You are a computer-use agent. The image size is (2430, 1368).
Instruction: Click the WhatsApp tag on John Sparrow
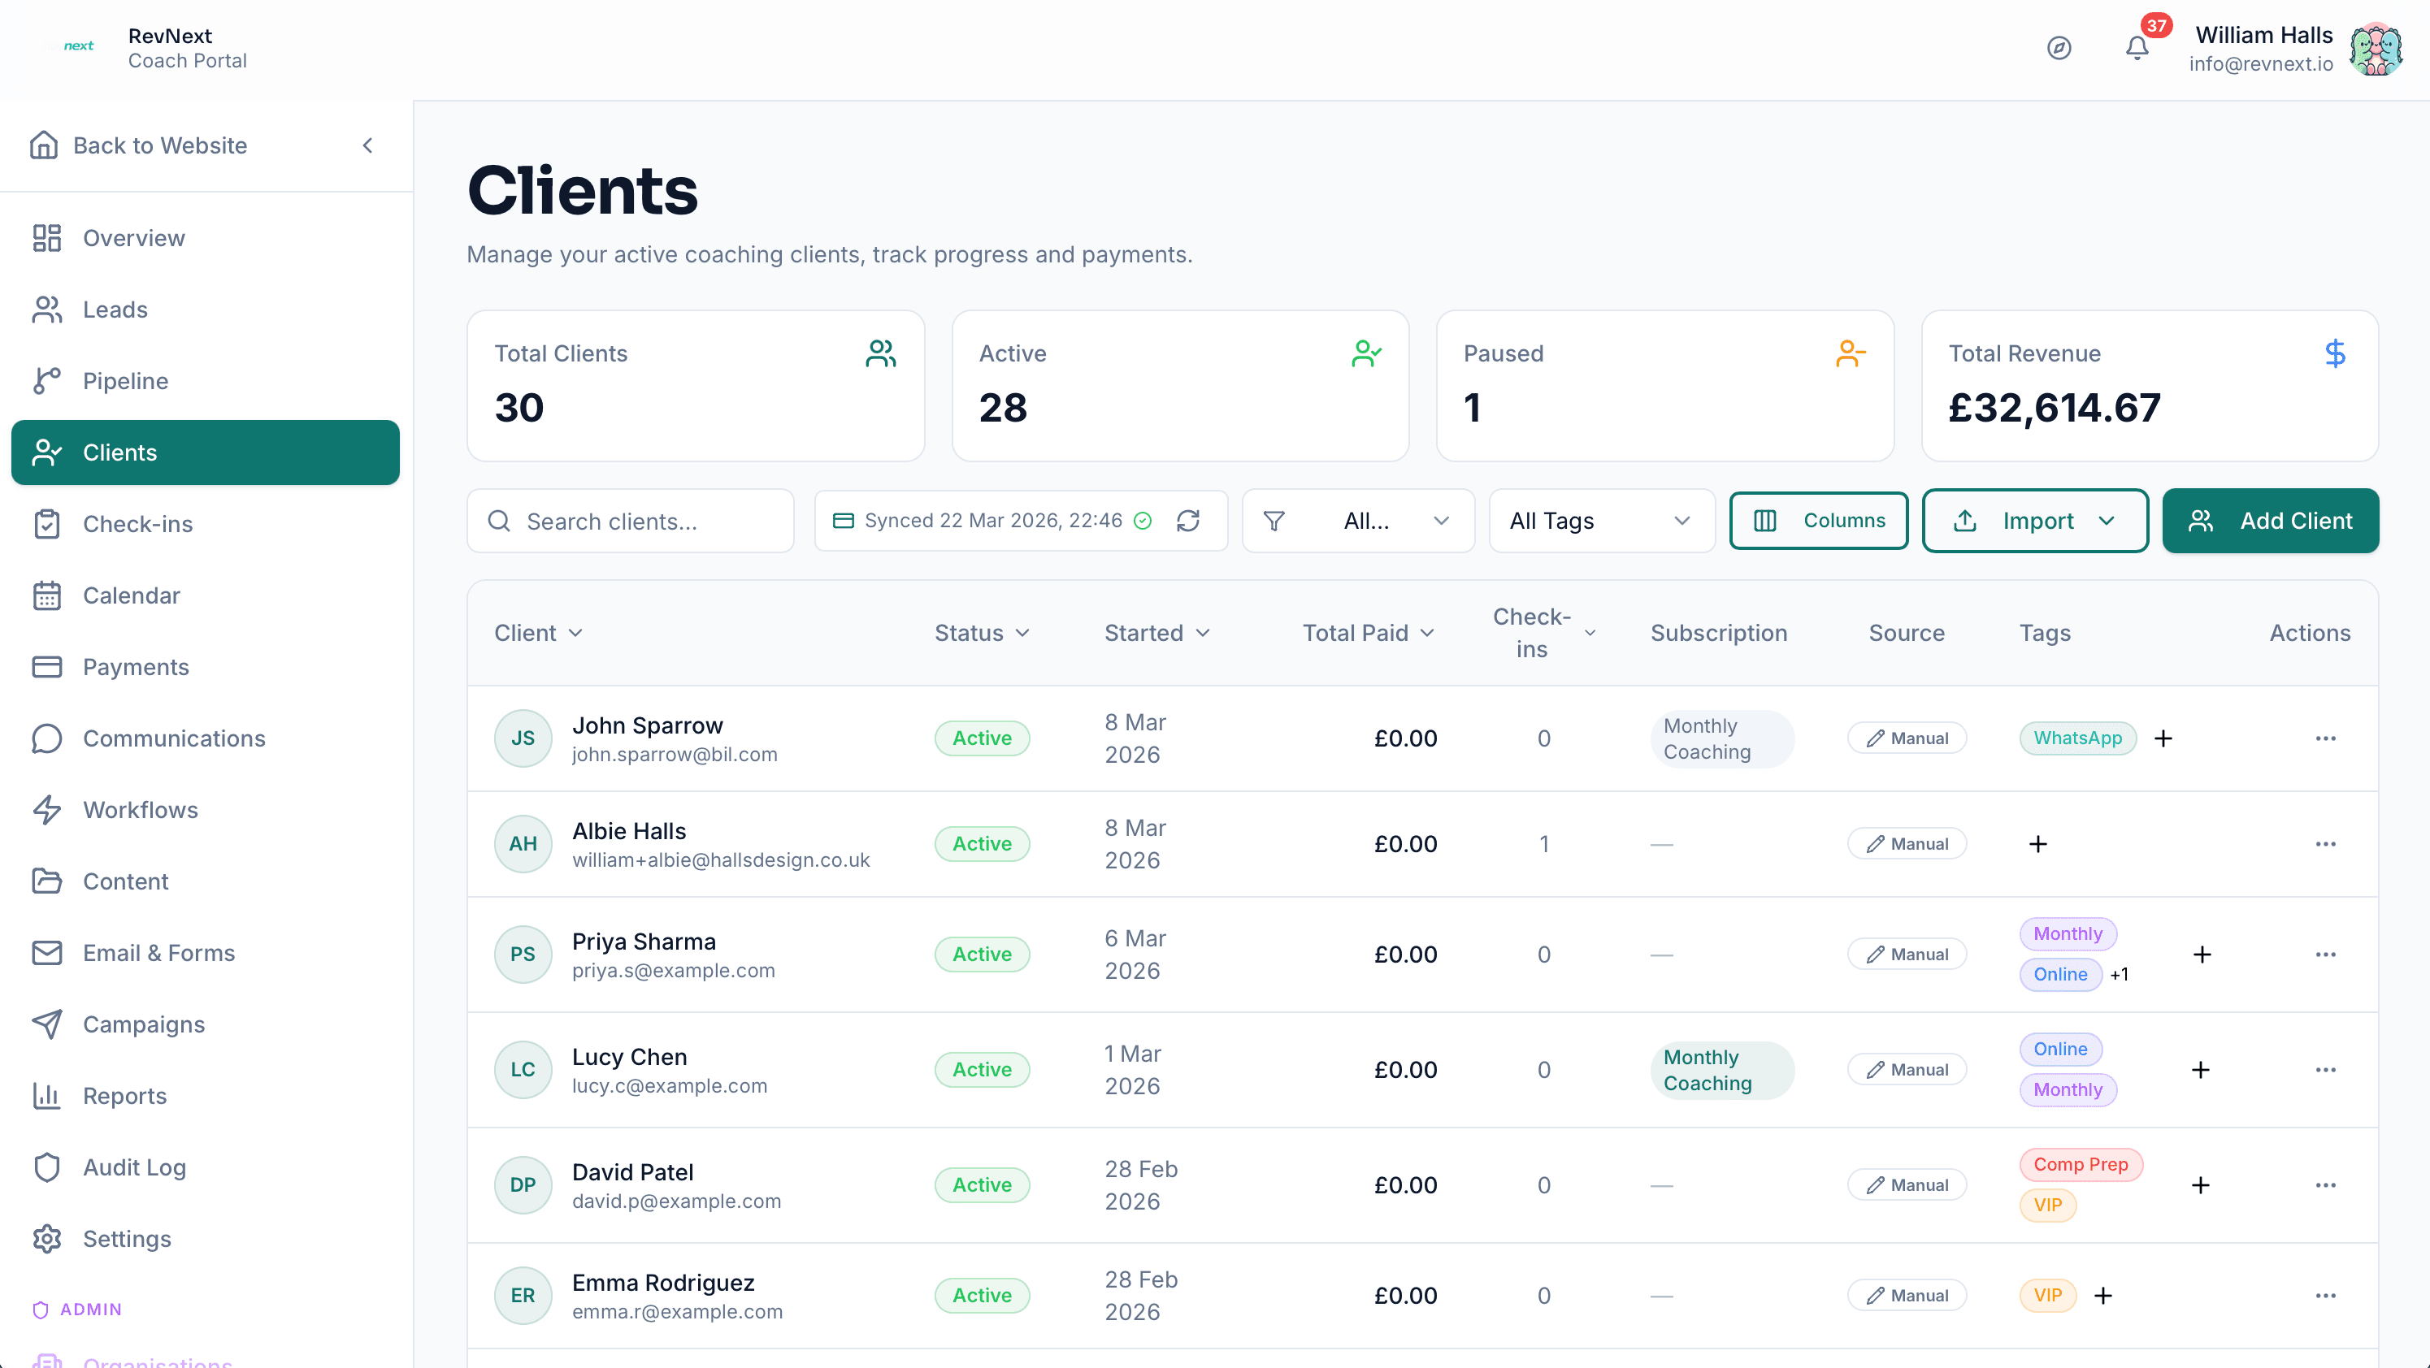point(2077,738)
